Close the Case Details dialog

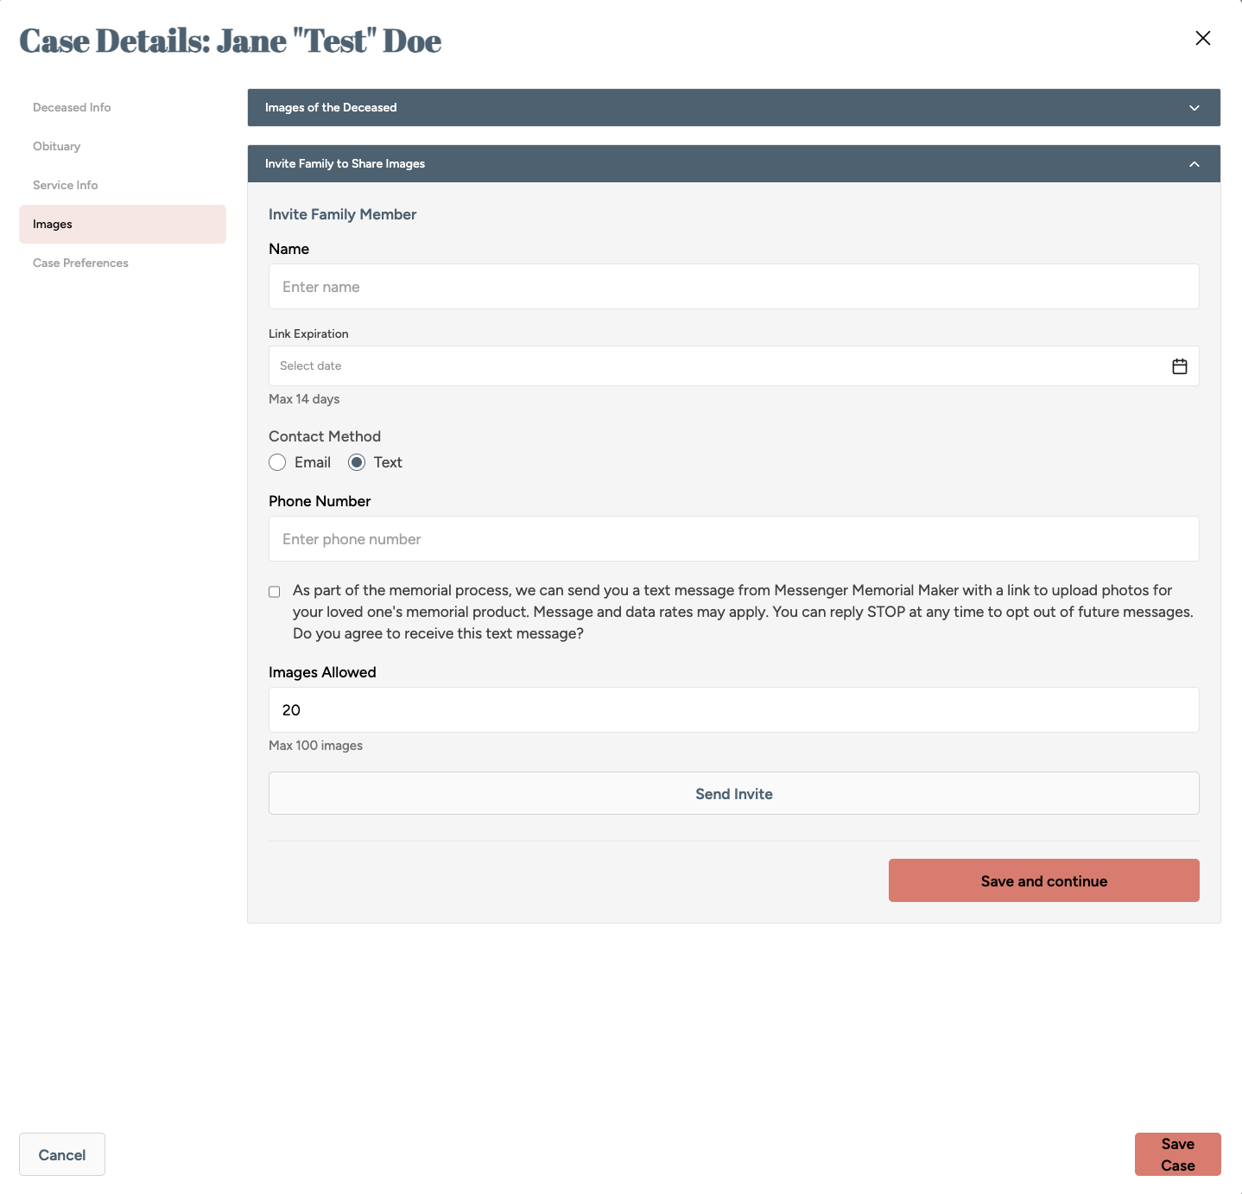tap(1202, 38)
